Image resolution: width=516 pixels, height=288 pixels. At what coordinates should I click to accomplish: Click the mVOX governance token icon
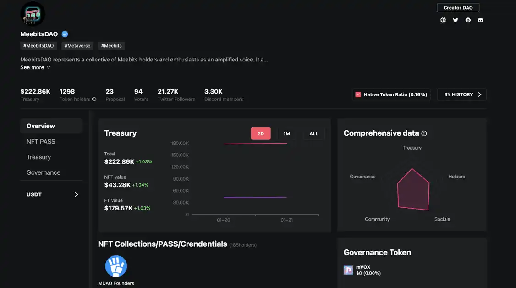click(x=348, y=270)
